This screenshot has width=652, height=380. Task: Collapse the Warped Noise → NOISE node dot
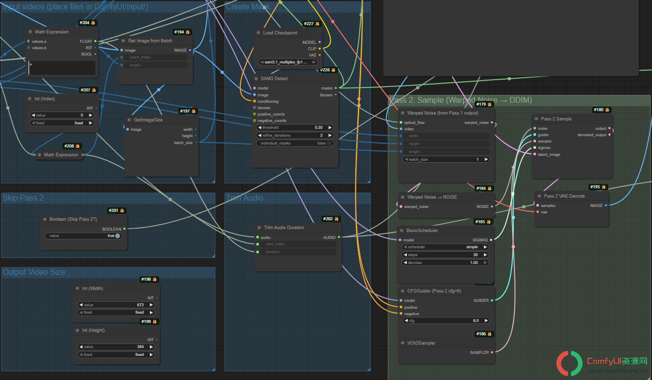pyautogui.click(x=402, y=197)
